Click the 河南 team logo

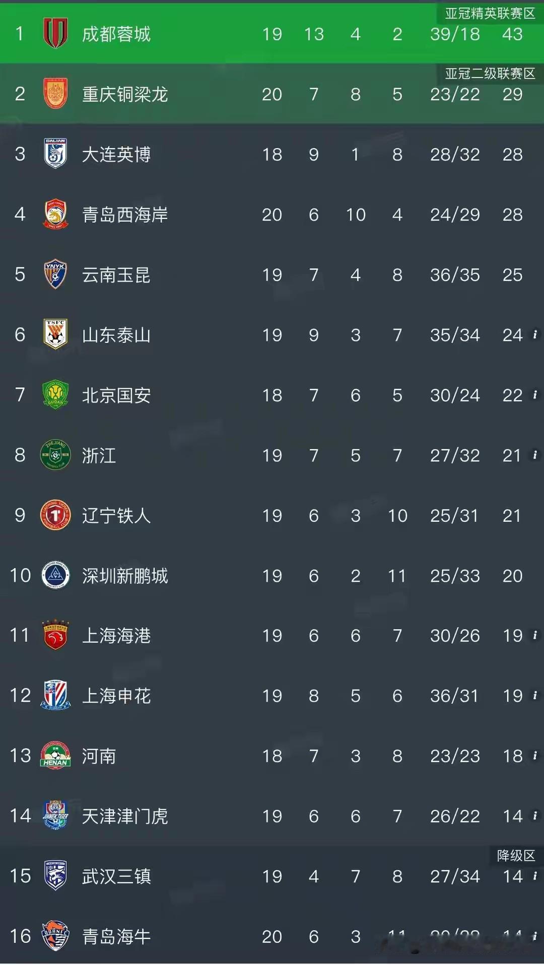[55, 755]
